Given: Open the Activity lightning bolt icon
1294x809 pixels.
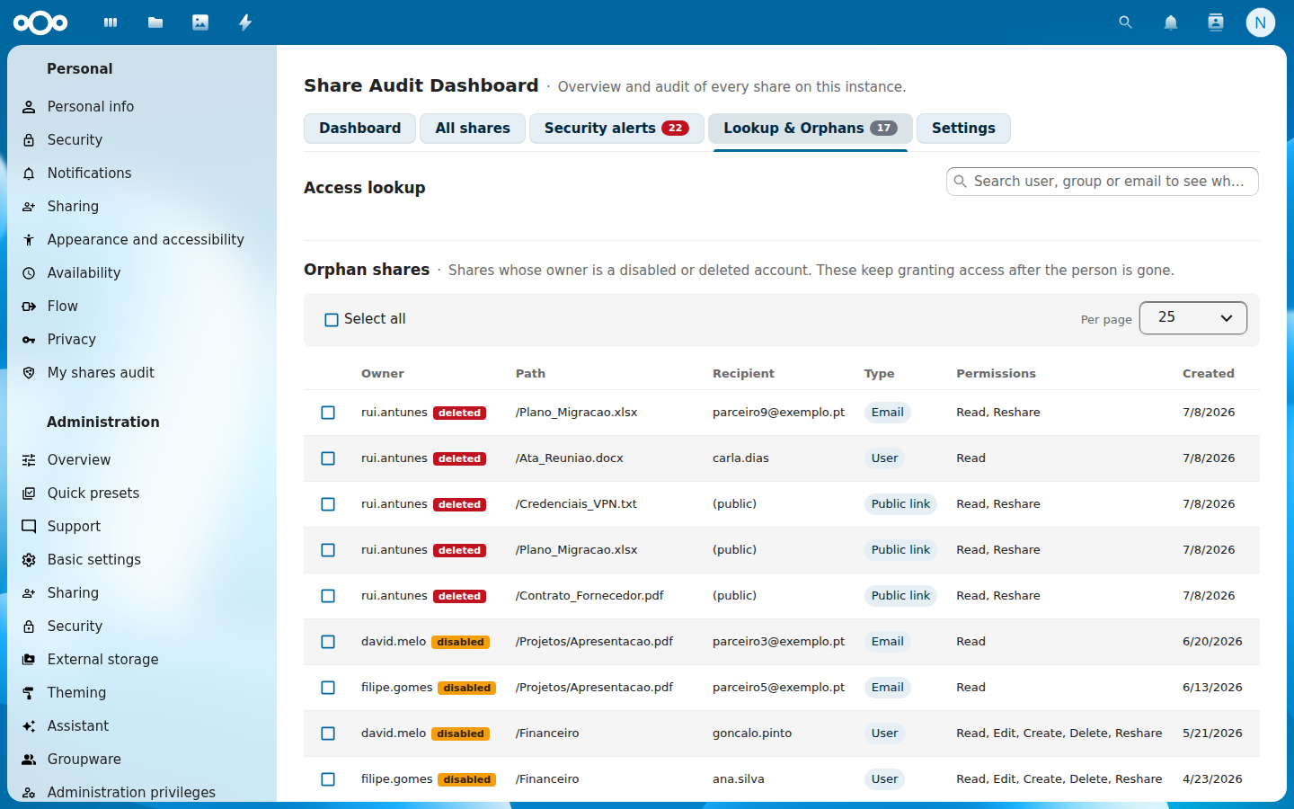Looking at the screenshot, I should pyautogui.click(x=245, y=22).
